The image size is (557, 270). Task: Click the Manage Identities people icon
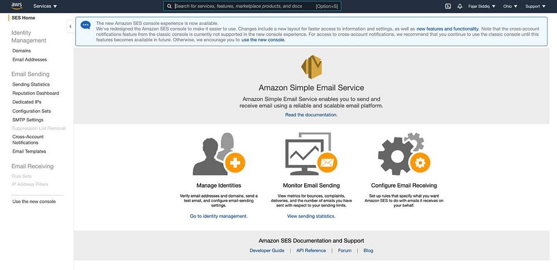coord(219,154)
